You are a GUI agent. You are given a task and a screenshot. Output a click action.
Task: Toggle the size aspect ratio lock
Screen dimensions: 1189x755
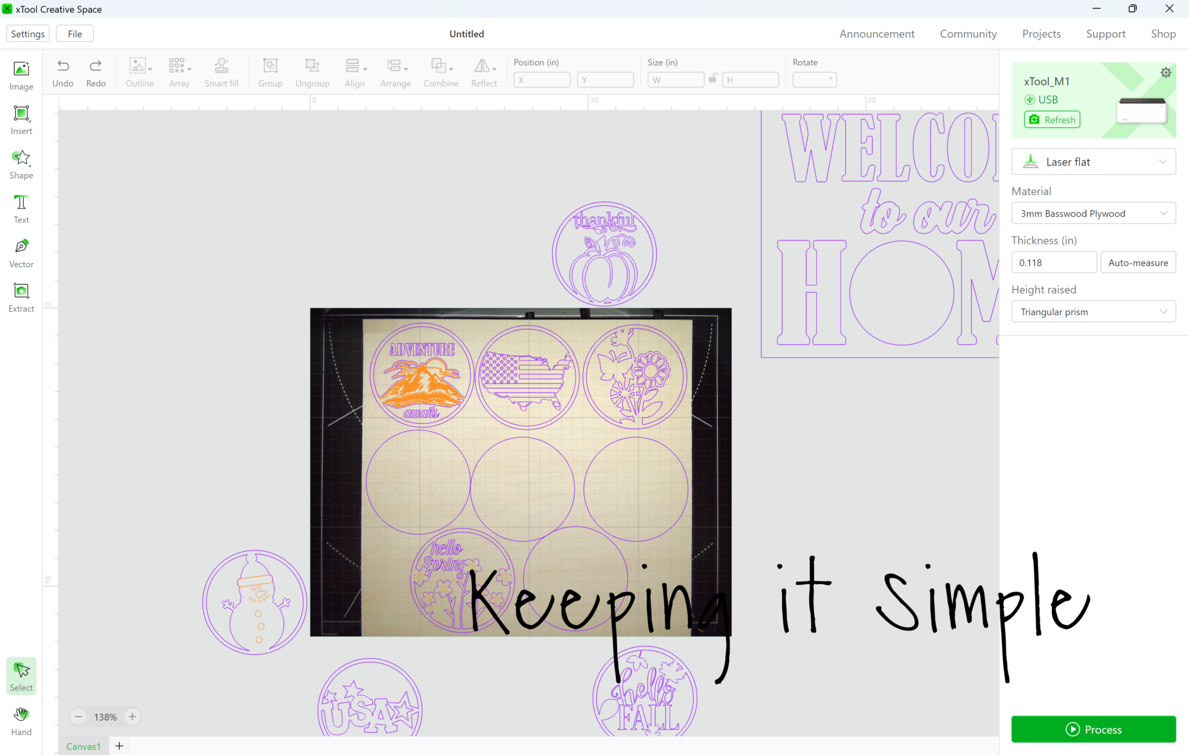click(713, 78)
